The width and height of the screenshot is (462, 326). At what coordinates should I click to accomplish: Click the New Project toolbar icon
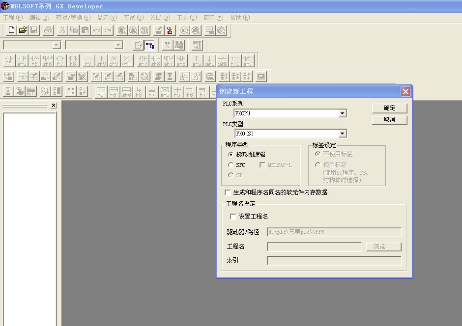point(12,30)
